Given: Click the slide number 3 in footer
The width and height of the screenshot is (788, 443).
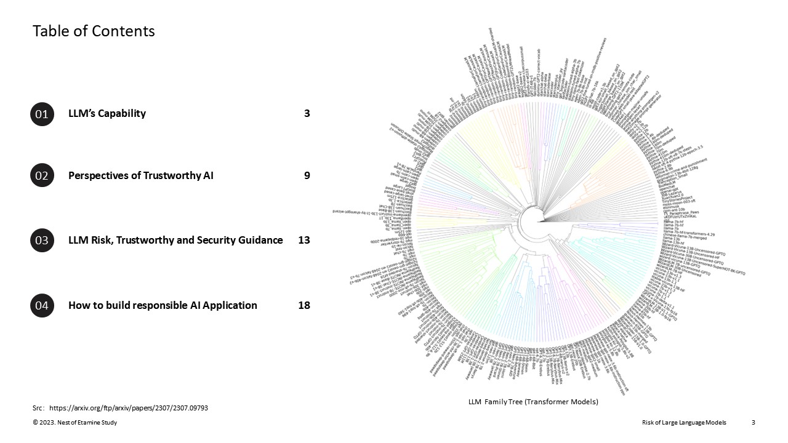Looking at the screenshot, I should pyautogui.click(x=754, y=423).
